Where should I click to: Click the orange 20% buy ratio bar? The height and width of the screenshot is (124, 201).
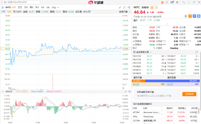pyautogui.click(x=139, y=81)
